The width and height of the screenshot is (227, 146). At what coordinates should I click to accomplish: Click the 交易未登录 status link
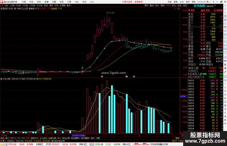(x=127, y=2)
